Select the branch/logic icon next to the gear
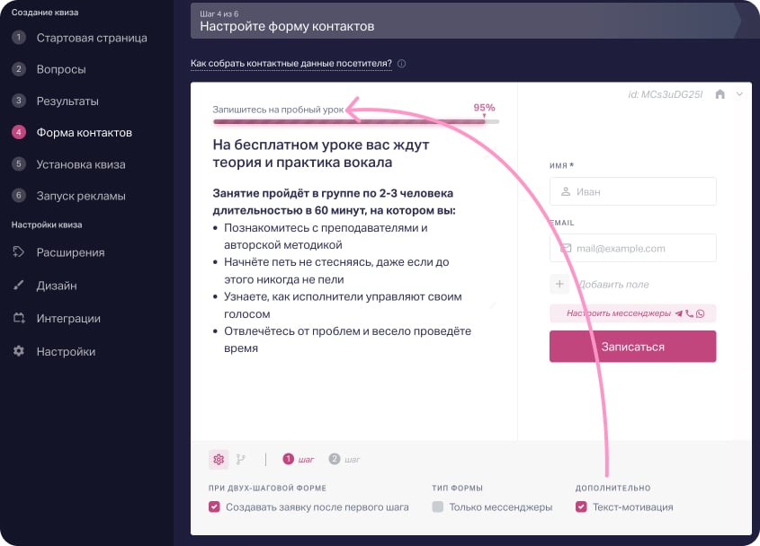The image size is (760, 546). (241, 459)
